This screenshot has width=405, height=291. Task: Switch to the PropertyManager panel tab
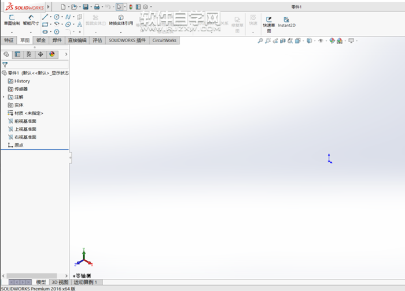[x=17, y=54]
